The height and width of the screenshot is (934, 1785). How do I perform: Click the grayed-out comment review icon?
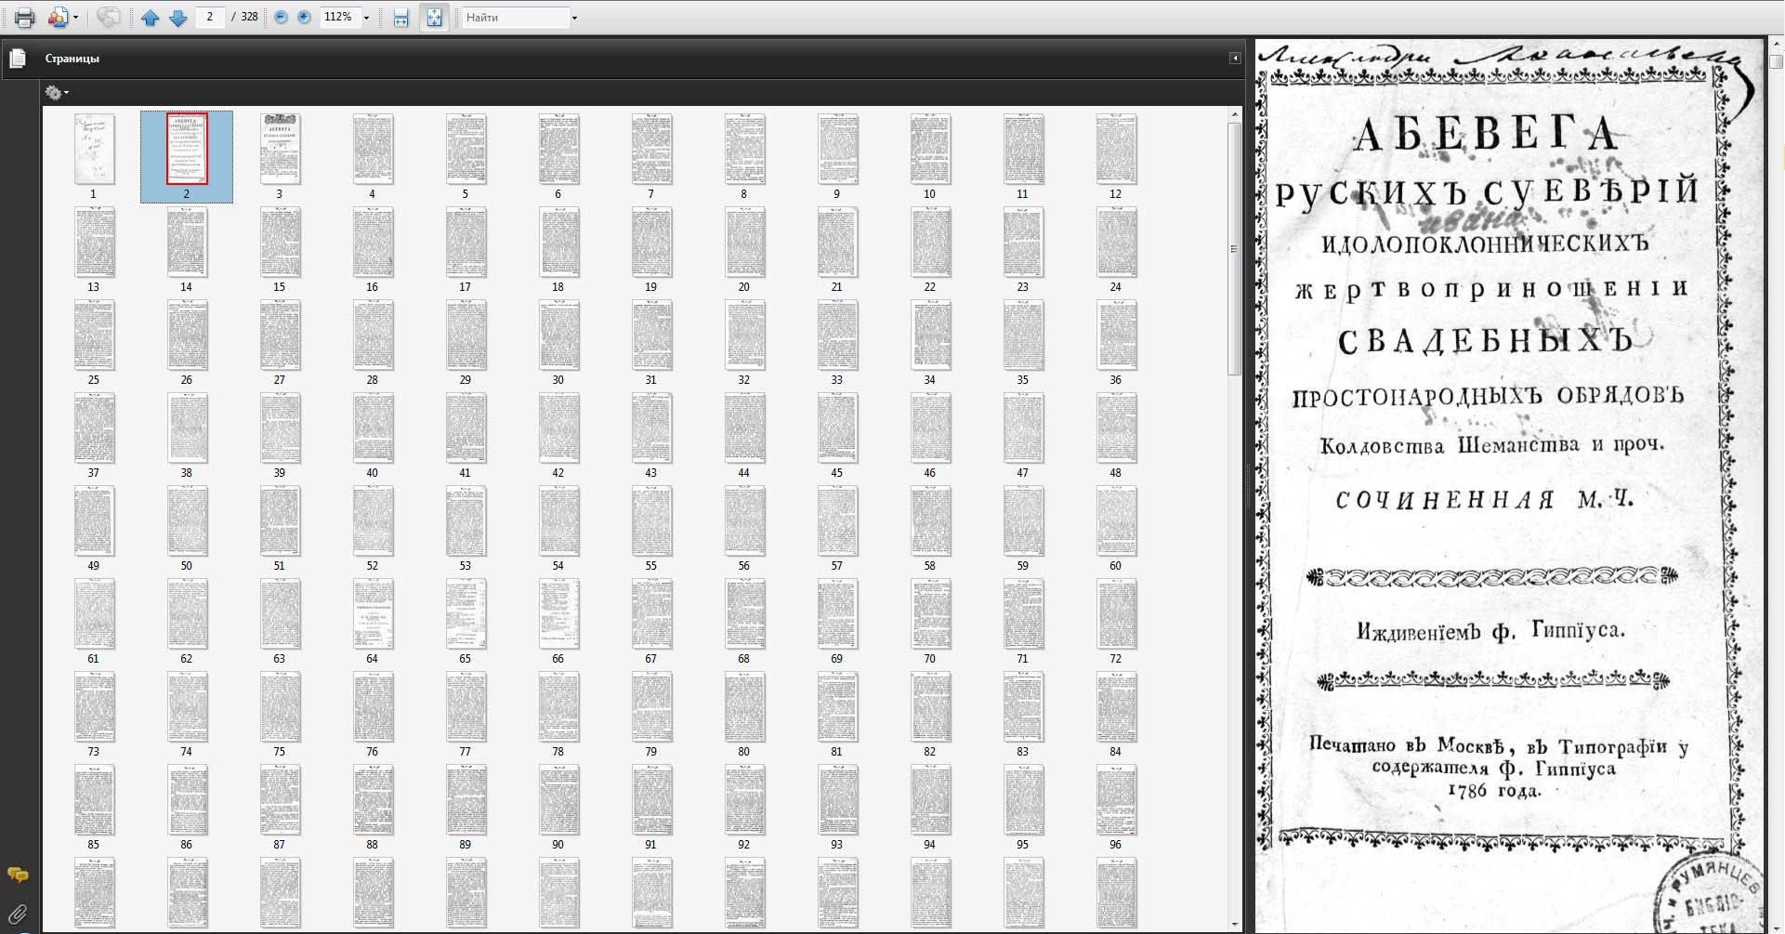109,18
